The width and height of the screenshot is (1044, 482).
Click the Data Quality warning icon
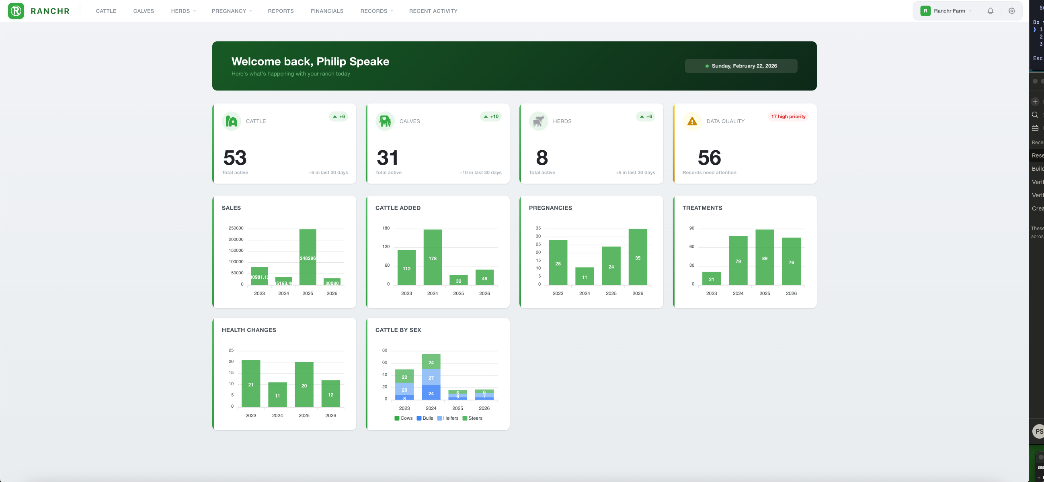(692, 121)
